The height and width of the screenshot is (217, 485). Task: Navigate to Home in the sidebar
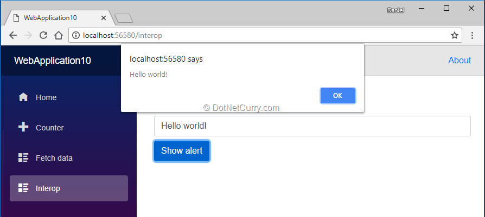[69, 97]
